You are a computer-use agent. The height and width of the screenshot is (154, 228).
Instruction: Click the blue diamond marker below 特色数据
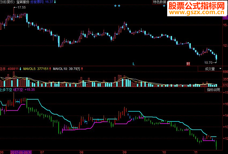(x=164, y=6)
